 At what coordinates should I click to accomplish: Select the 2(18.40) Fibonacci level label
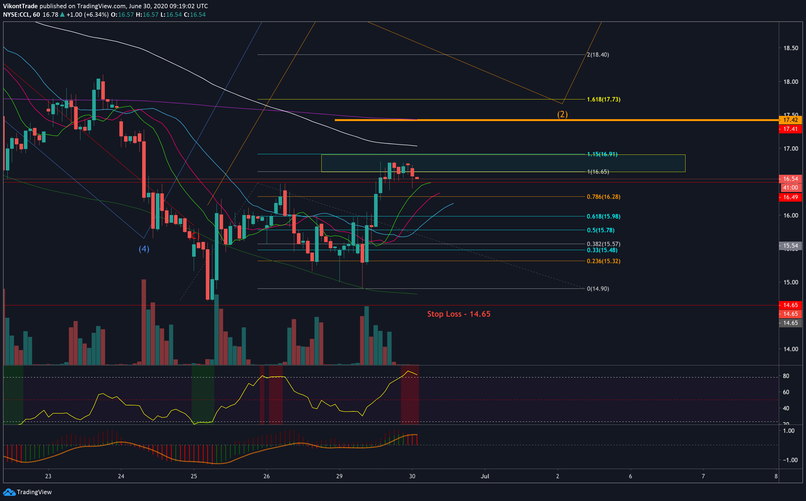(x=598, y=55)
